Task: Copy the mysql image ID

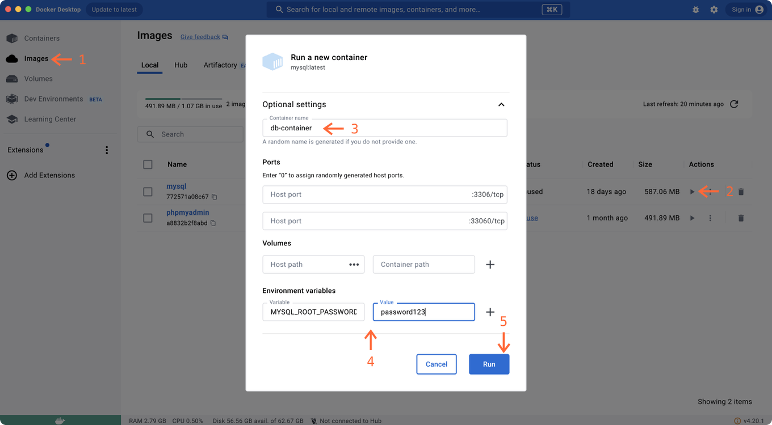Action: tap(215, 197)
